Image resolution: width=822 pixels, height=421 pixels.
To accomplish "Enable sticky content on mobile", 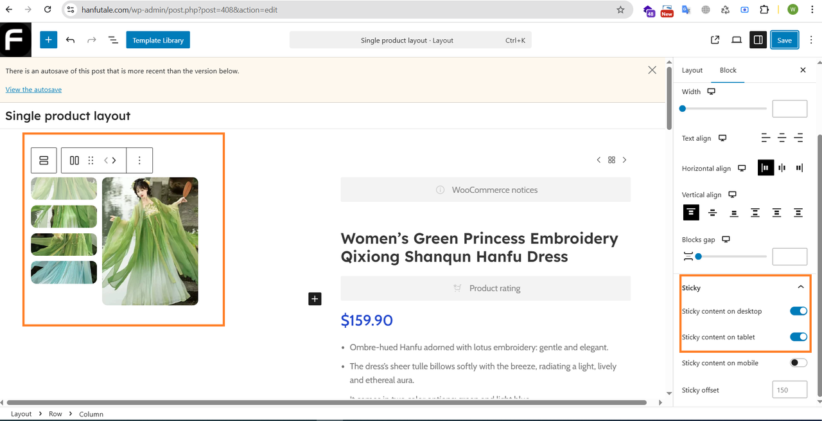I will click(798, 363).
